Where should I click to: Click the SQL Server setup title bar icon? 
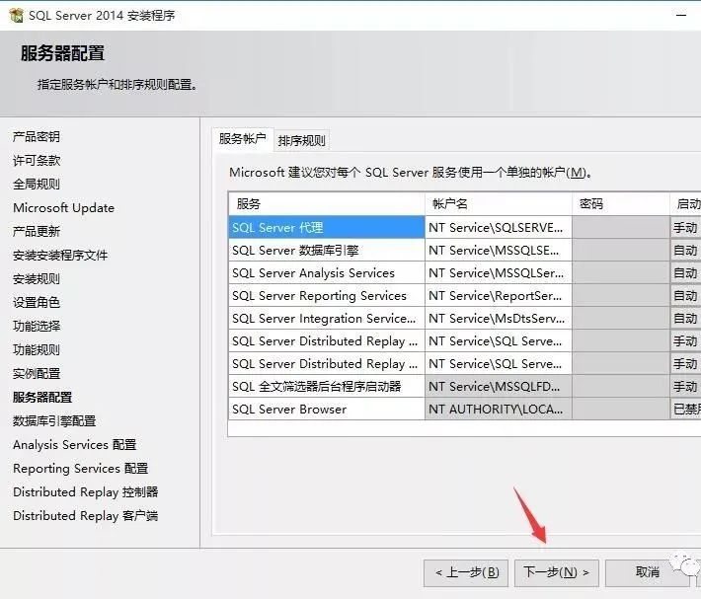(16, 15)
